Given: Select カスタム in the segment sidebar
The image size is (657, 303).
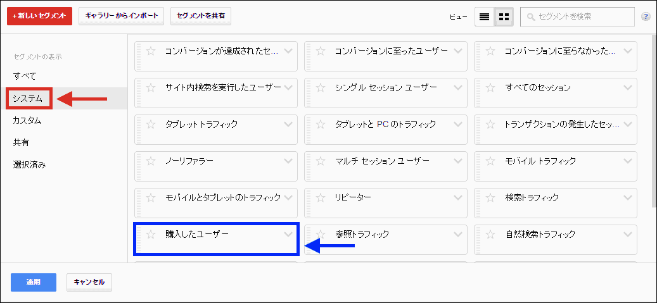Looking at the screenshot, I should tap(27, 120).
